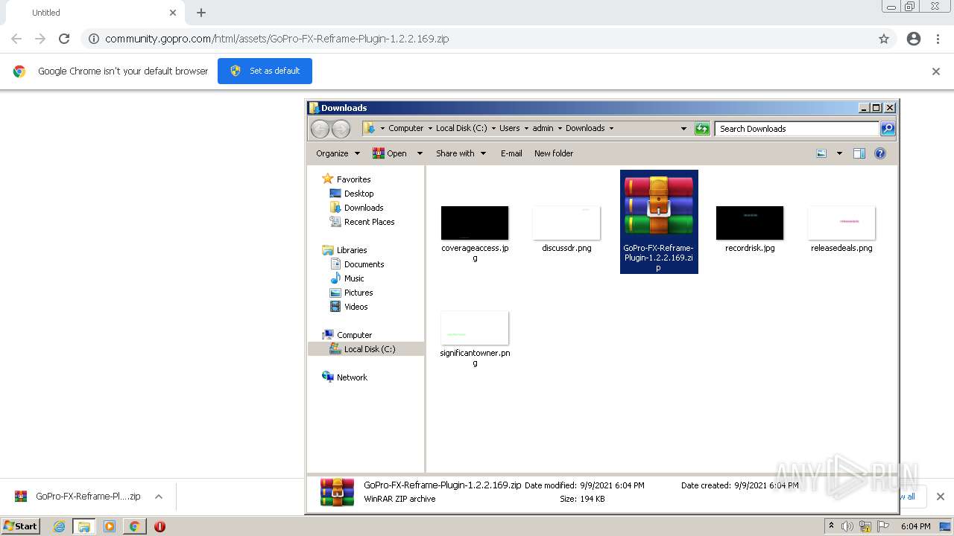The image size is (954, 536).
Task: Select Libraries in navigation pane
Action: (x=352, y=250)
